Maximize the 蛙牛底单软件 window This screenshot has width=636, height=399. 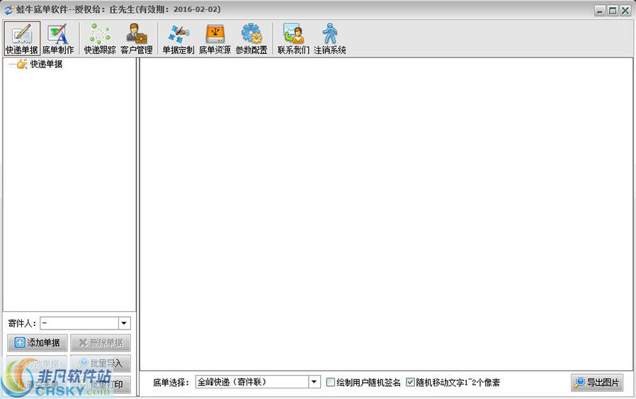[613, 11]
